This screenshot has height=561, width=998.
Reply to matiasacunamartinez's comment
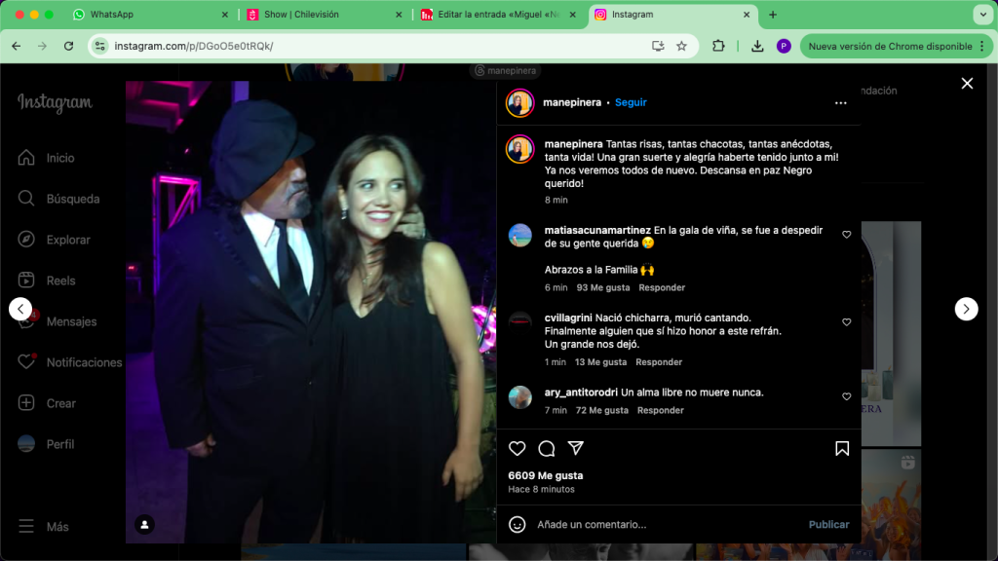pos(662,287)
